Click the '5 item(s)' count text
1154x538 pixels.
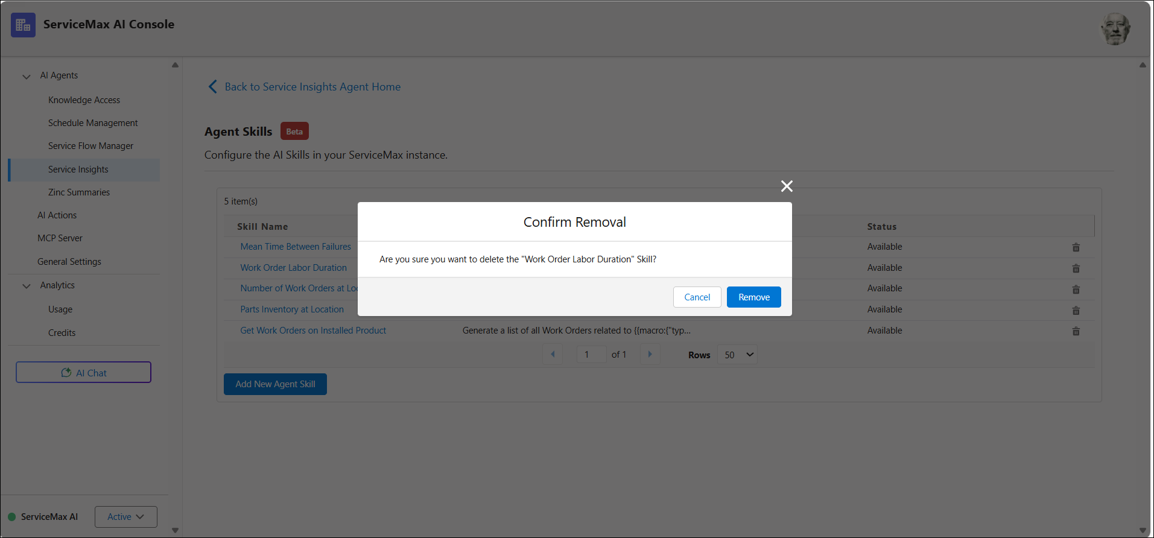point(241,201)
